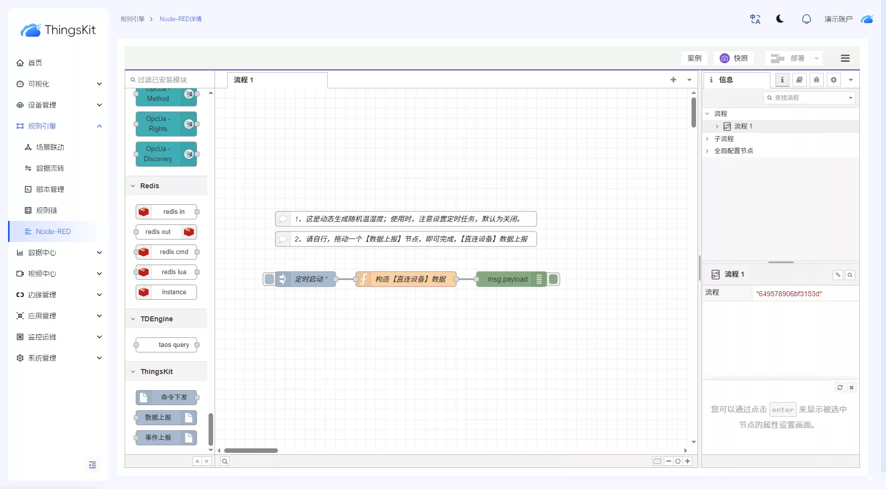Open the flow list dropdown

click(x=690, y=80)
